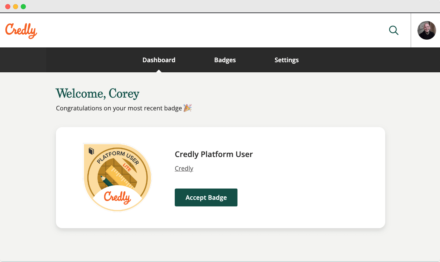
Task: Follow the Credly issuer link
Action: (x=184, y=168)
